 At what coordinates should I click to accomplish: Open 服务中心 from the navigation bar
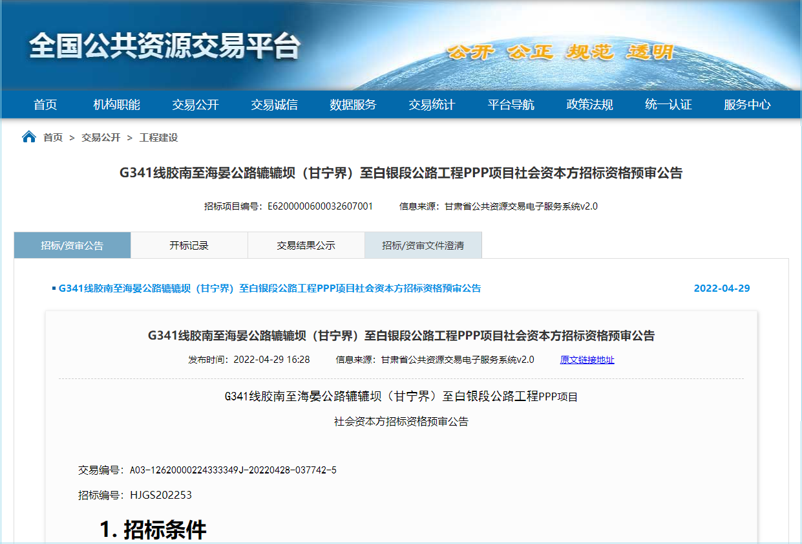pyautogui.click(x=747, y=105)
